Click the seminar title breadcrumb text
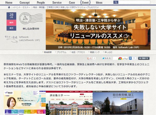Image resolution: width=156 pixels, height=115 pixels. click(66, 7)
